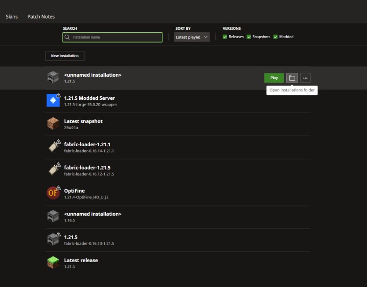Create a New installation
The width and height of the screenshot is (367, 287).
point(65,56)
